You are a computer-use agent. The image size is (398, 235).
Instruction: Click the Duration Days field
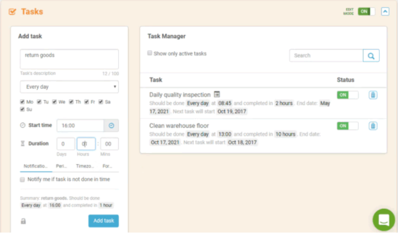click(66, 144)
